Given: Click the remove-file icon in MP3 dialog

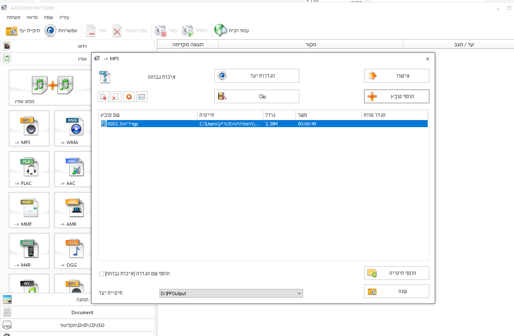Looking at the screenshot, I should pyautogui.click(x=103, y=97).
